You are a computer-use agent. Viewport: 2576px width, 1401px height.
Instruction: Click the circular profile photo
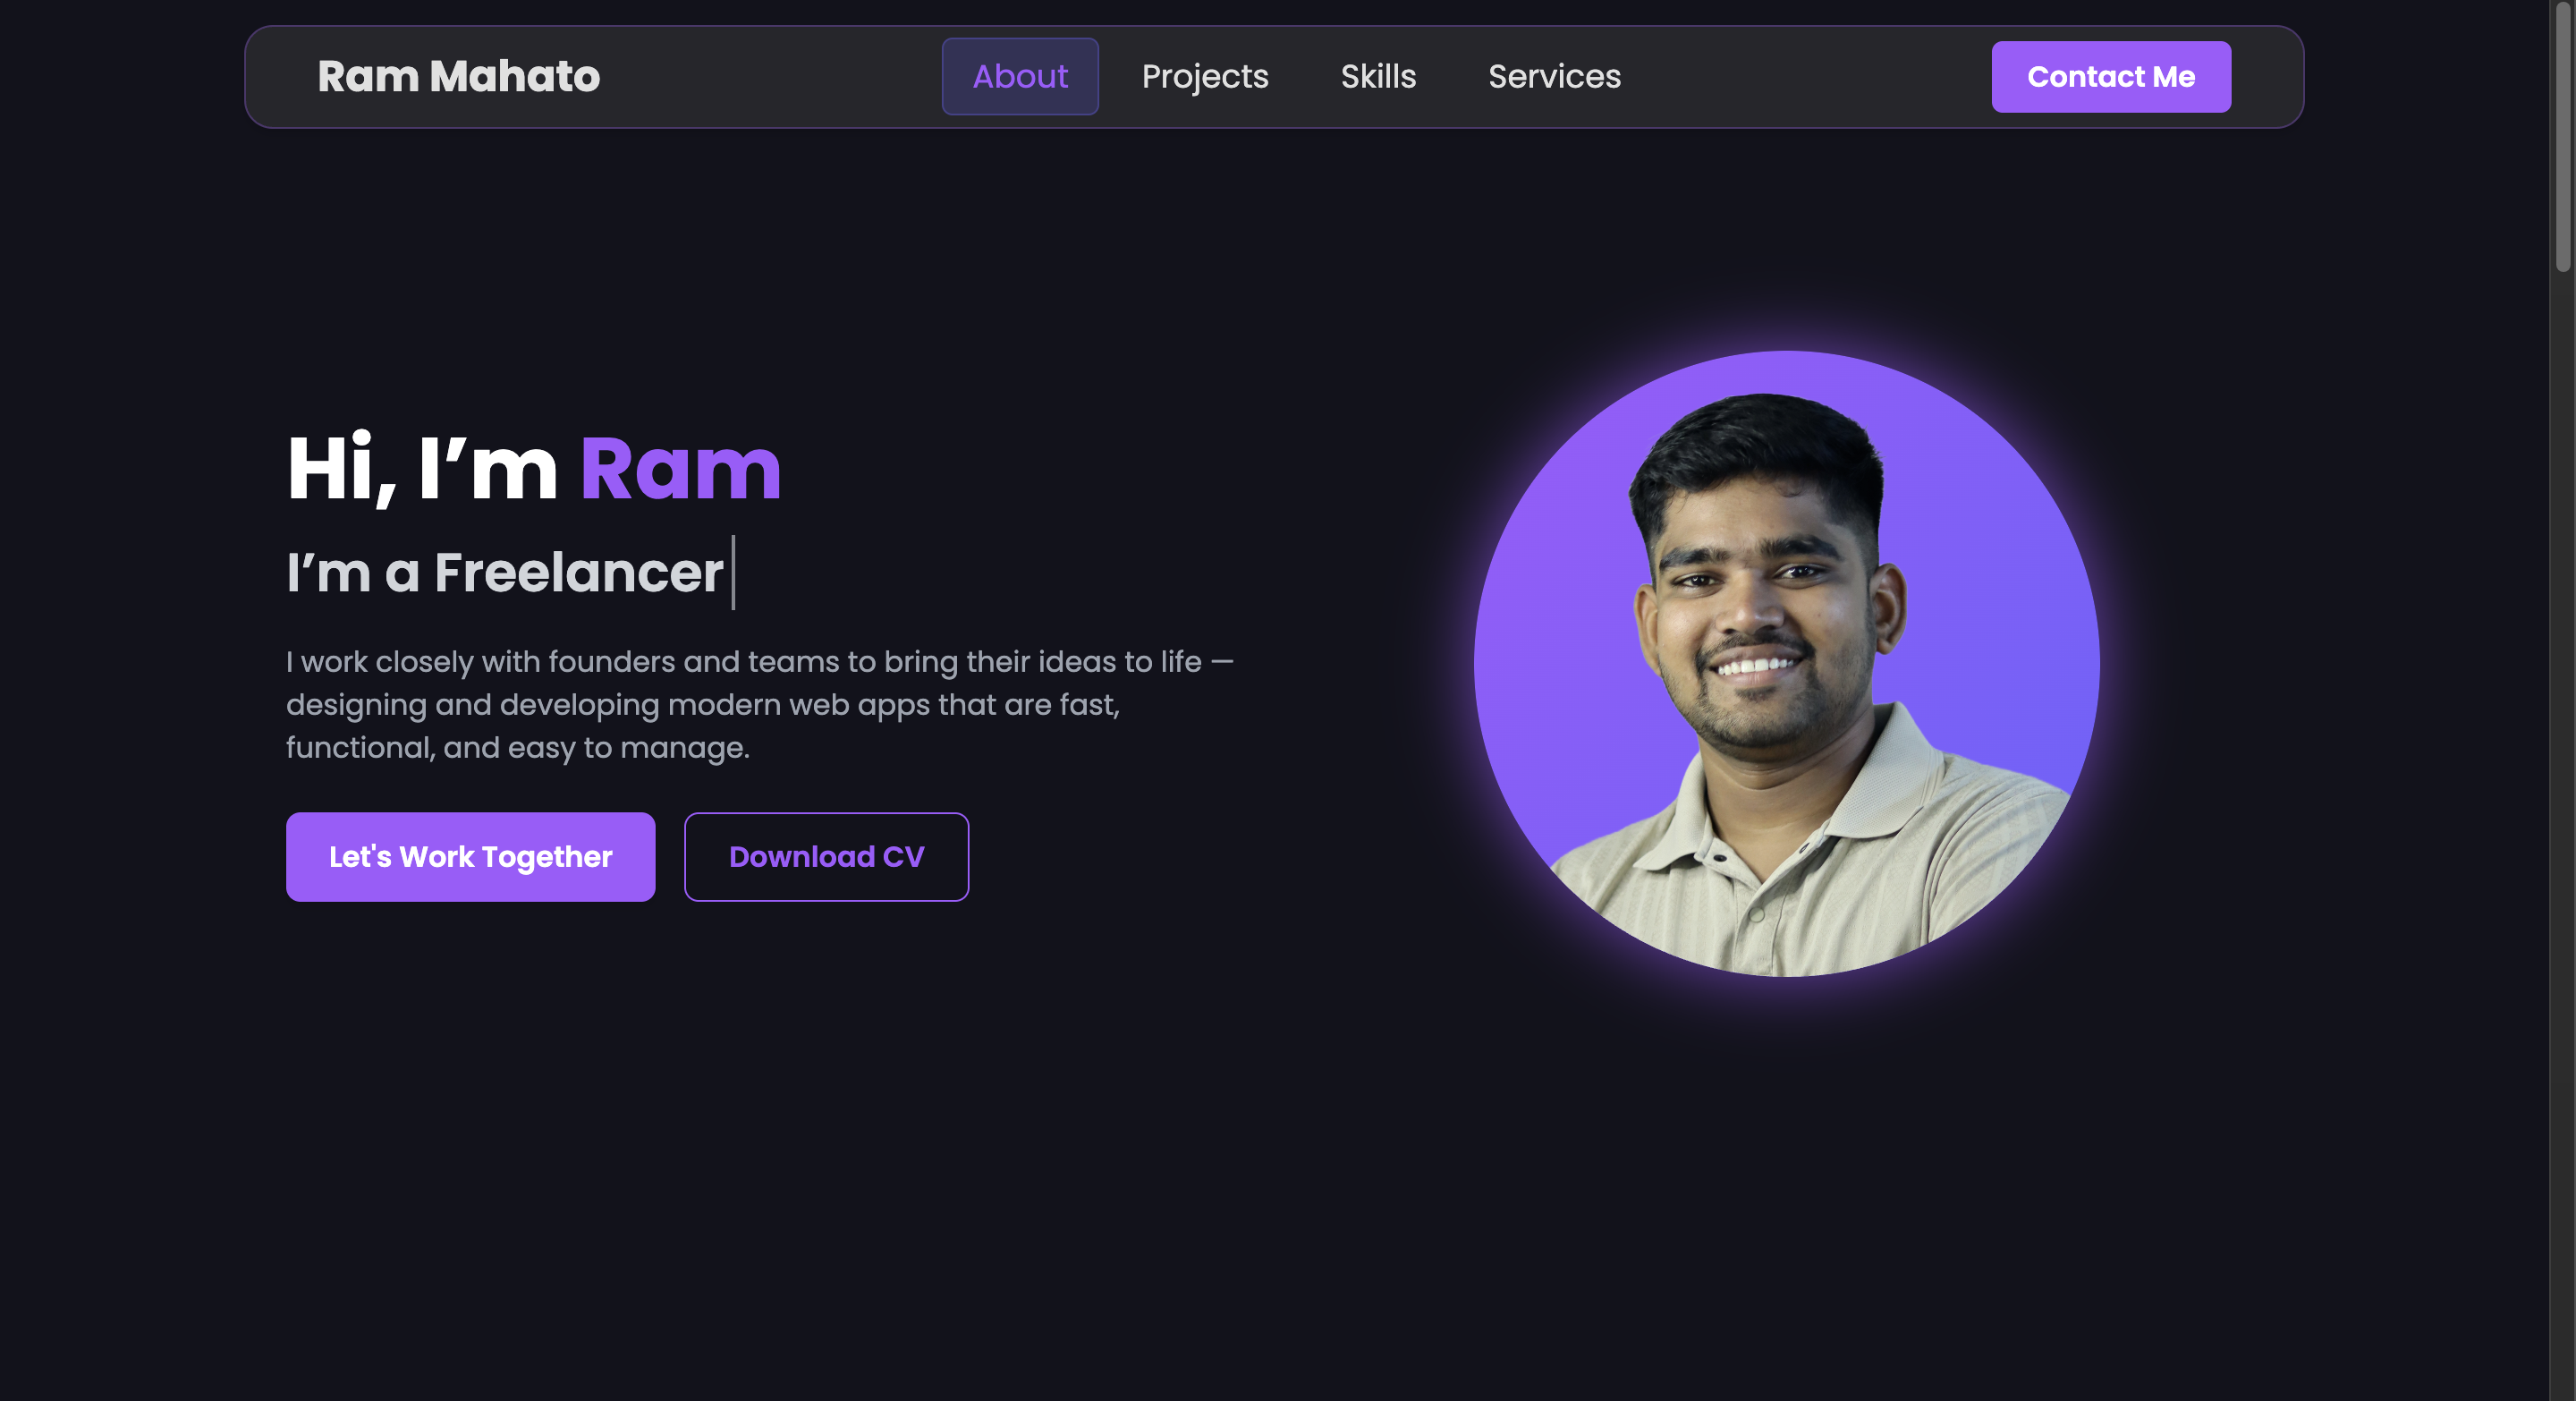pyautogui.click(x=1787, y=664)
